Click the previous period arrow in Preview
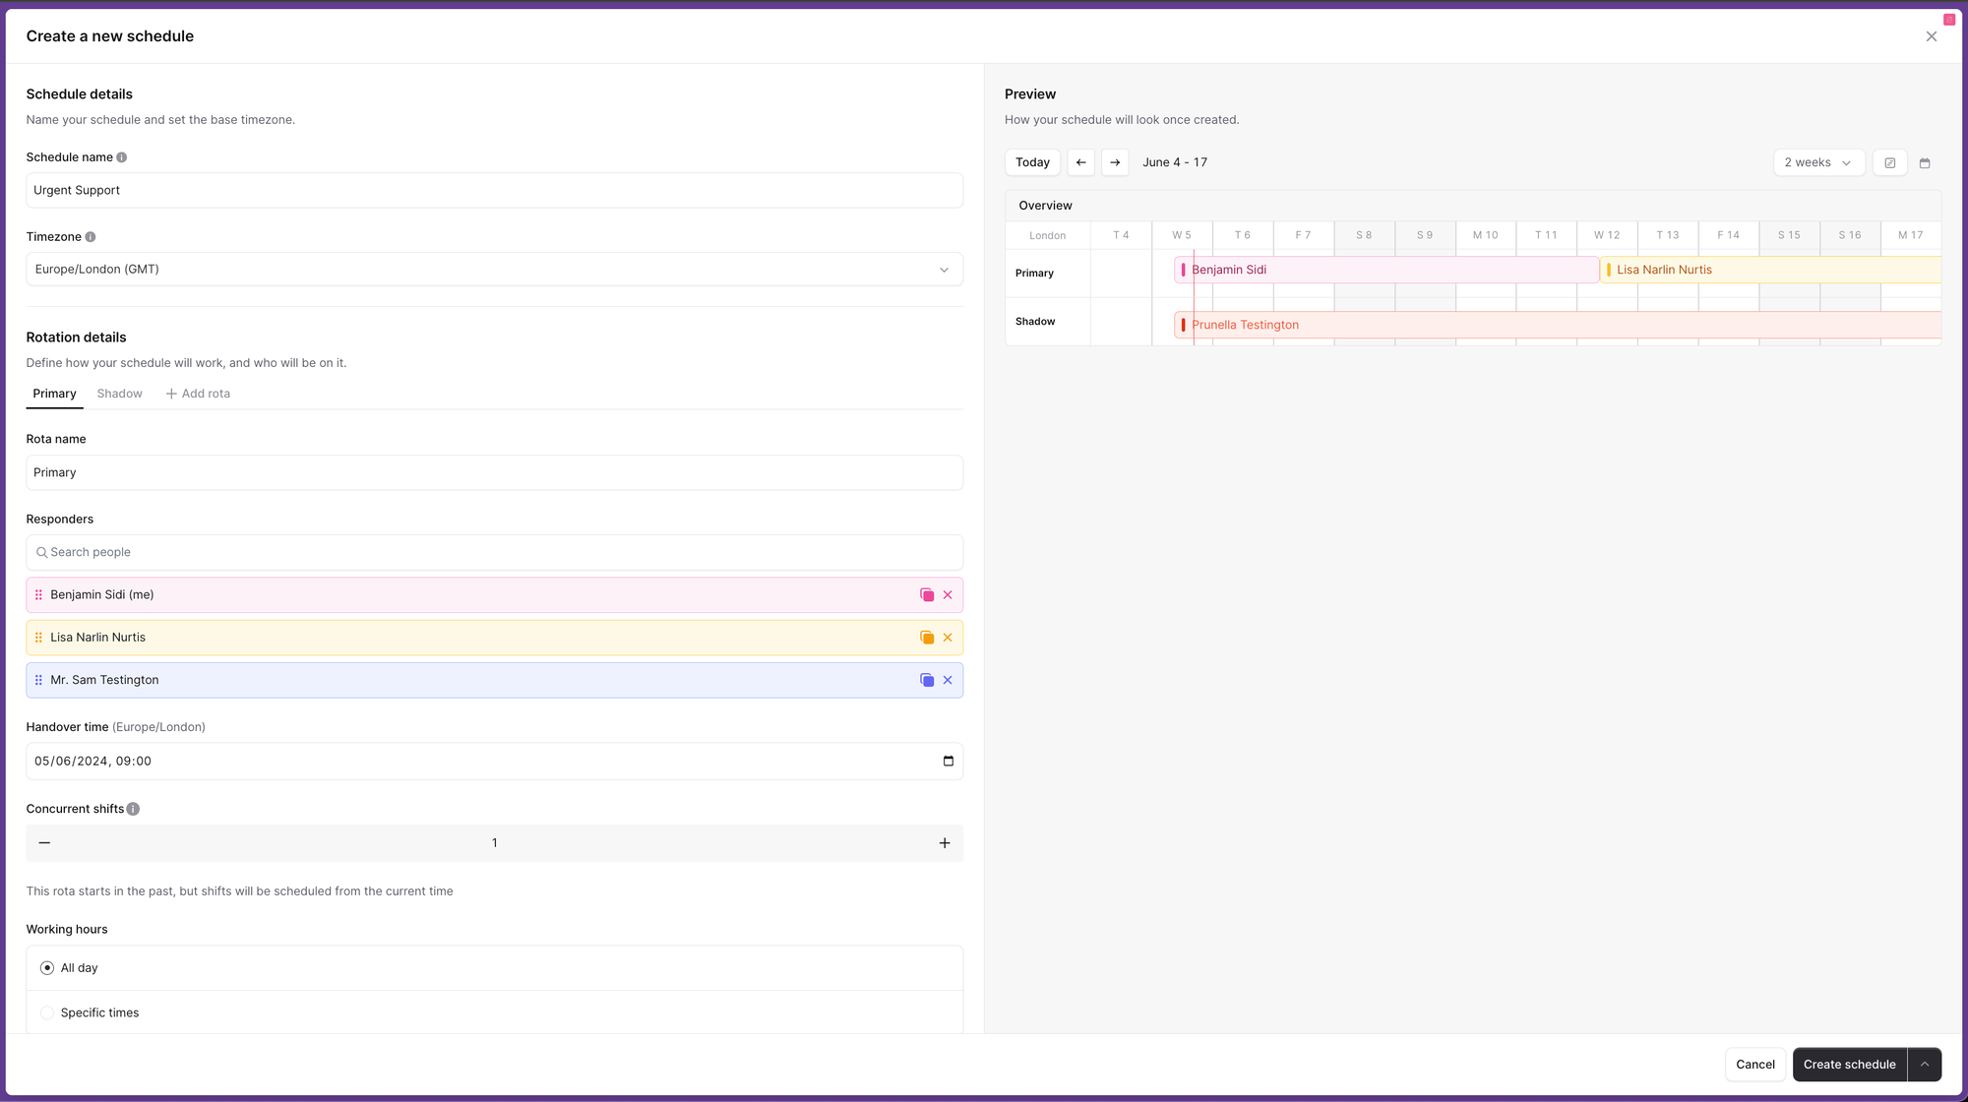Image resolution: width=1968 pixels, height=1102 pixels. coord(1080,162)
